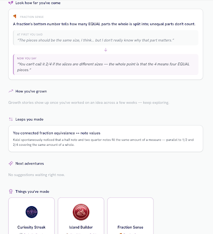Click the 'Next adventures' heading
Image resolution: width=213 pixels, height=234 pixels.
point(30,164)
